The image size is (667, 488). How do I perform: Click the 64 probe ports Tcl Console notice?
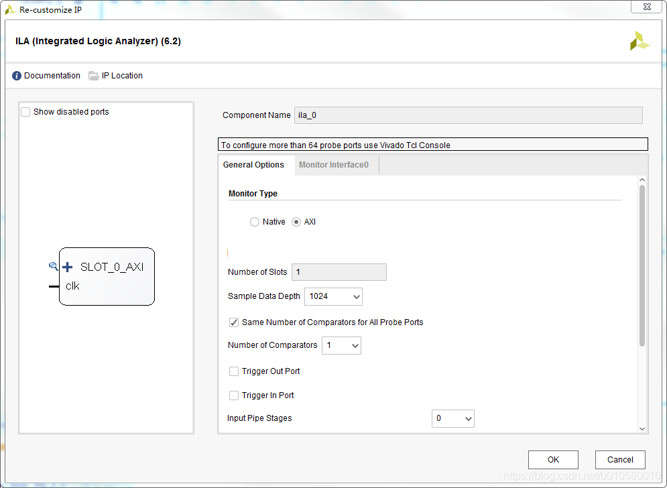pyautogui.click(x=433, y=144)
